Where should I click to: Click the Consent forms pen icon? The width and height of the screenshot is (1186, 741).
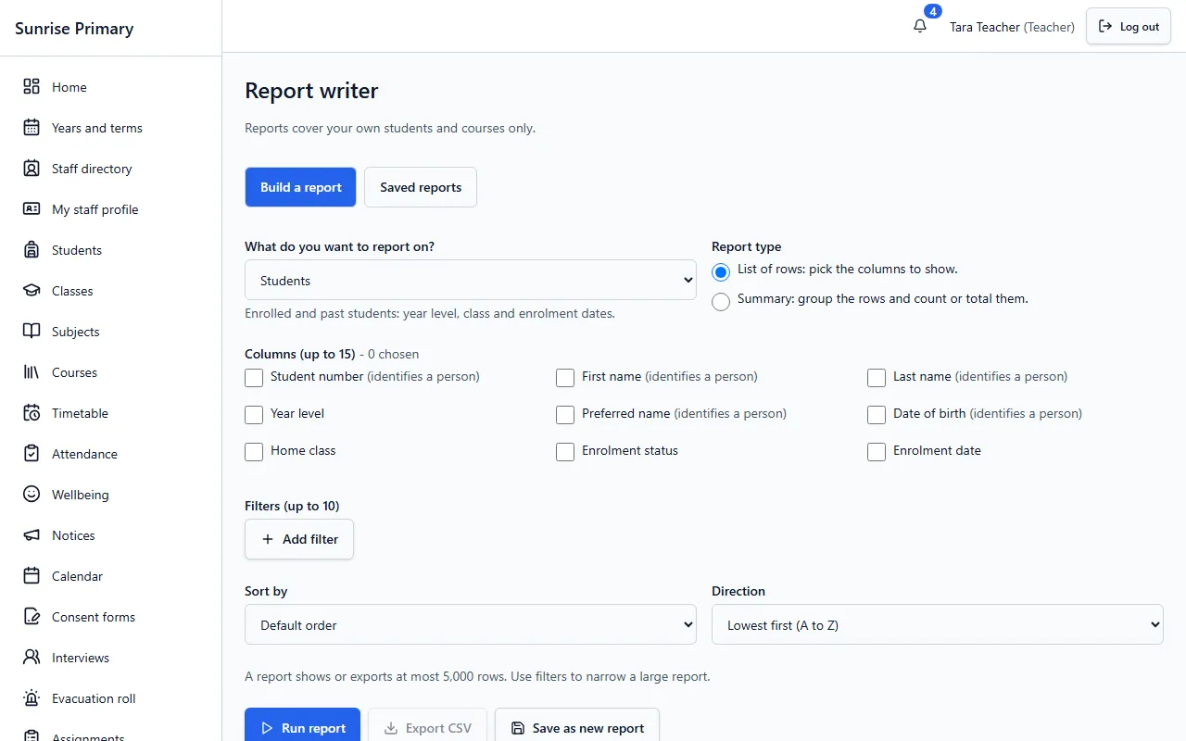point(32,617)
